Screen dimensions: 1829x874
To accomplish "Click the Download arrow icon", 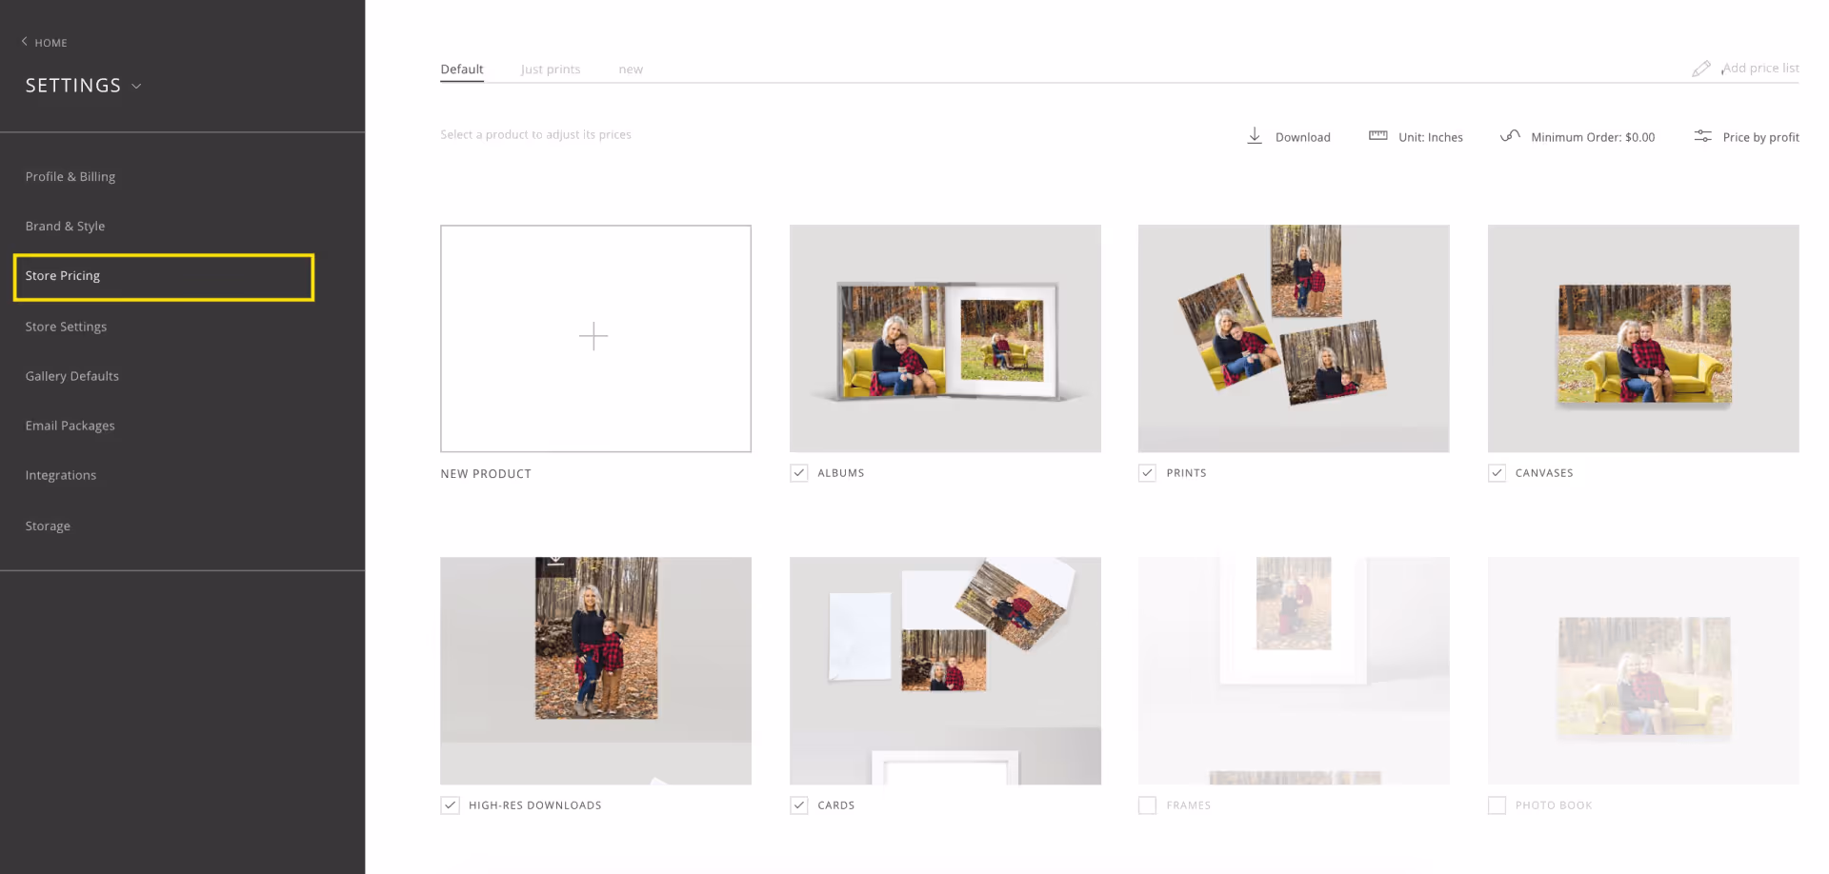I will [x=1255, y=136].
